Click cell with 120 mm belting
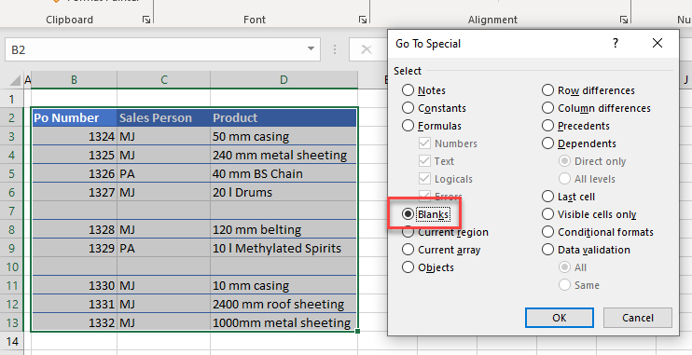 pyautogui.click(x=284, y=229)
